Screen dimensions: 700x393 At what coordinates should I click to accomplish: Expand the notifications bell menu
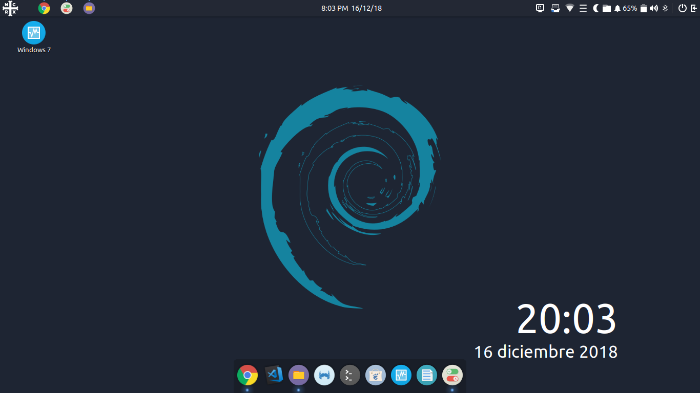pyautogui.click(x=619, y=8)
